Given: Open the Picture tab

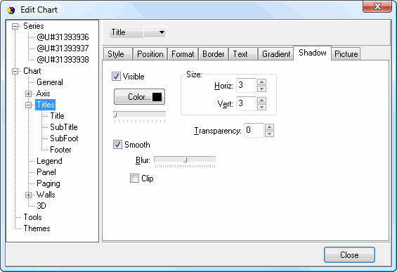Looking at the screenshot, I should pyautogui.click(x=346, y=54).
